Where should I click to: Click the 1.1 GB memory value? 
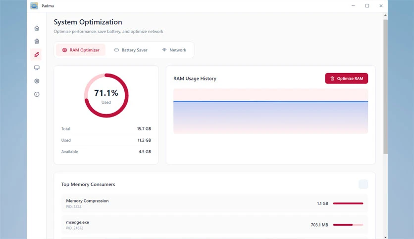(322, 203)
